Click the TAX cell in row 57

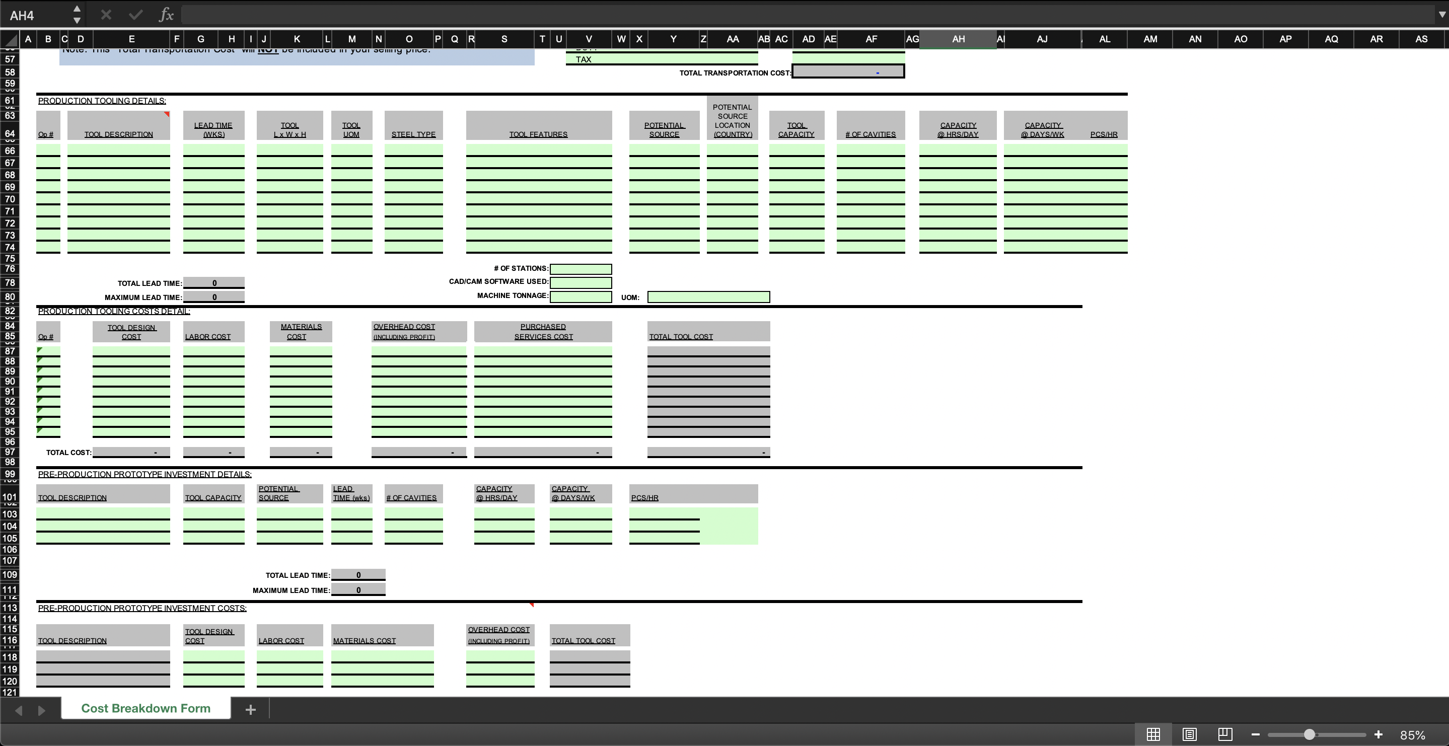(662, 59)
